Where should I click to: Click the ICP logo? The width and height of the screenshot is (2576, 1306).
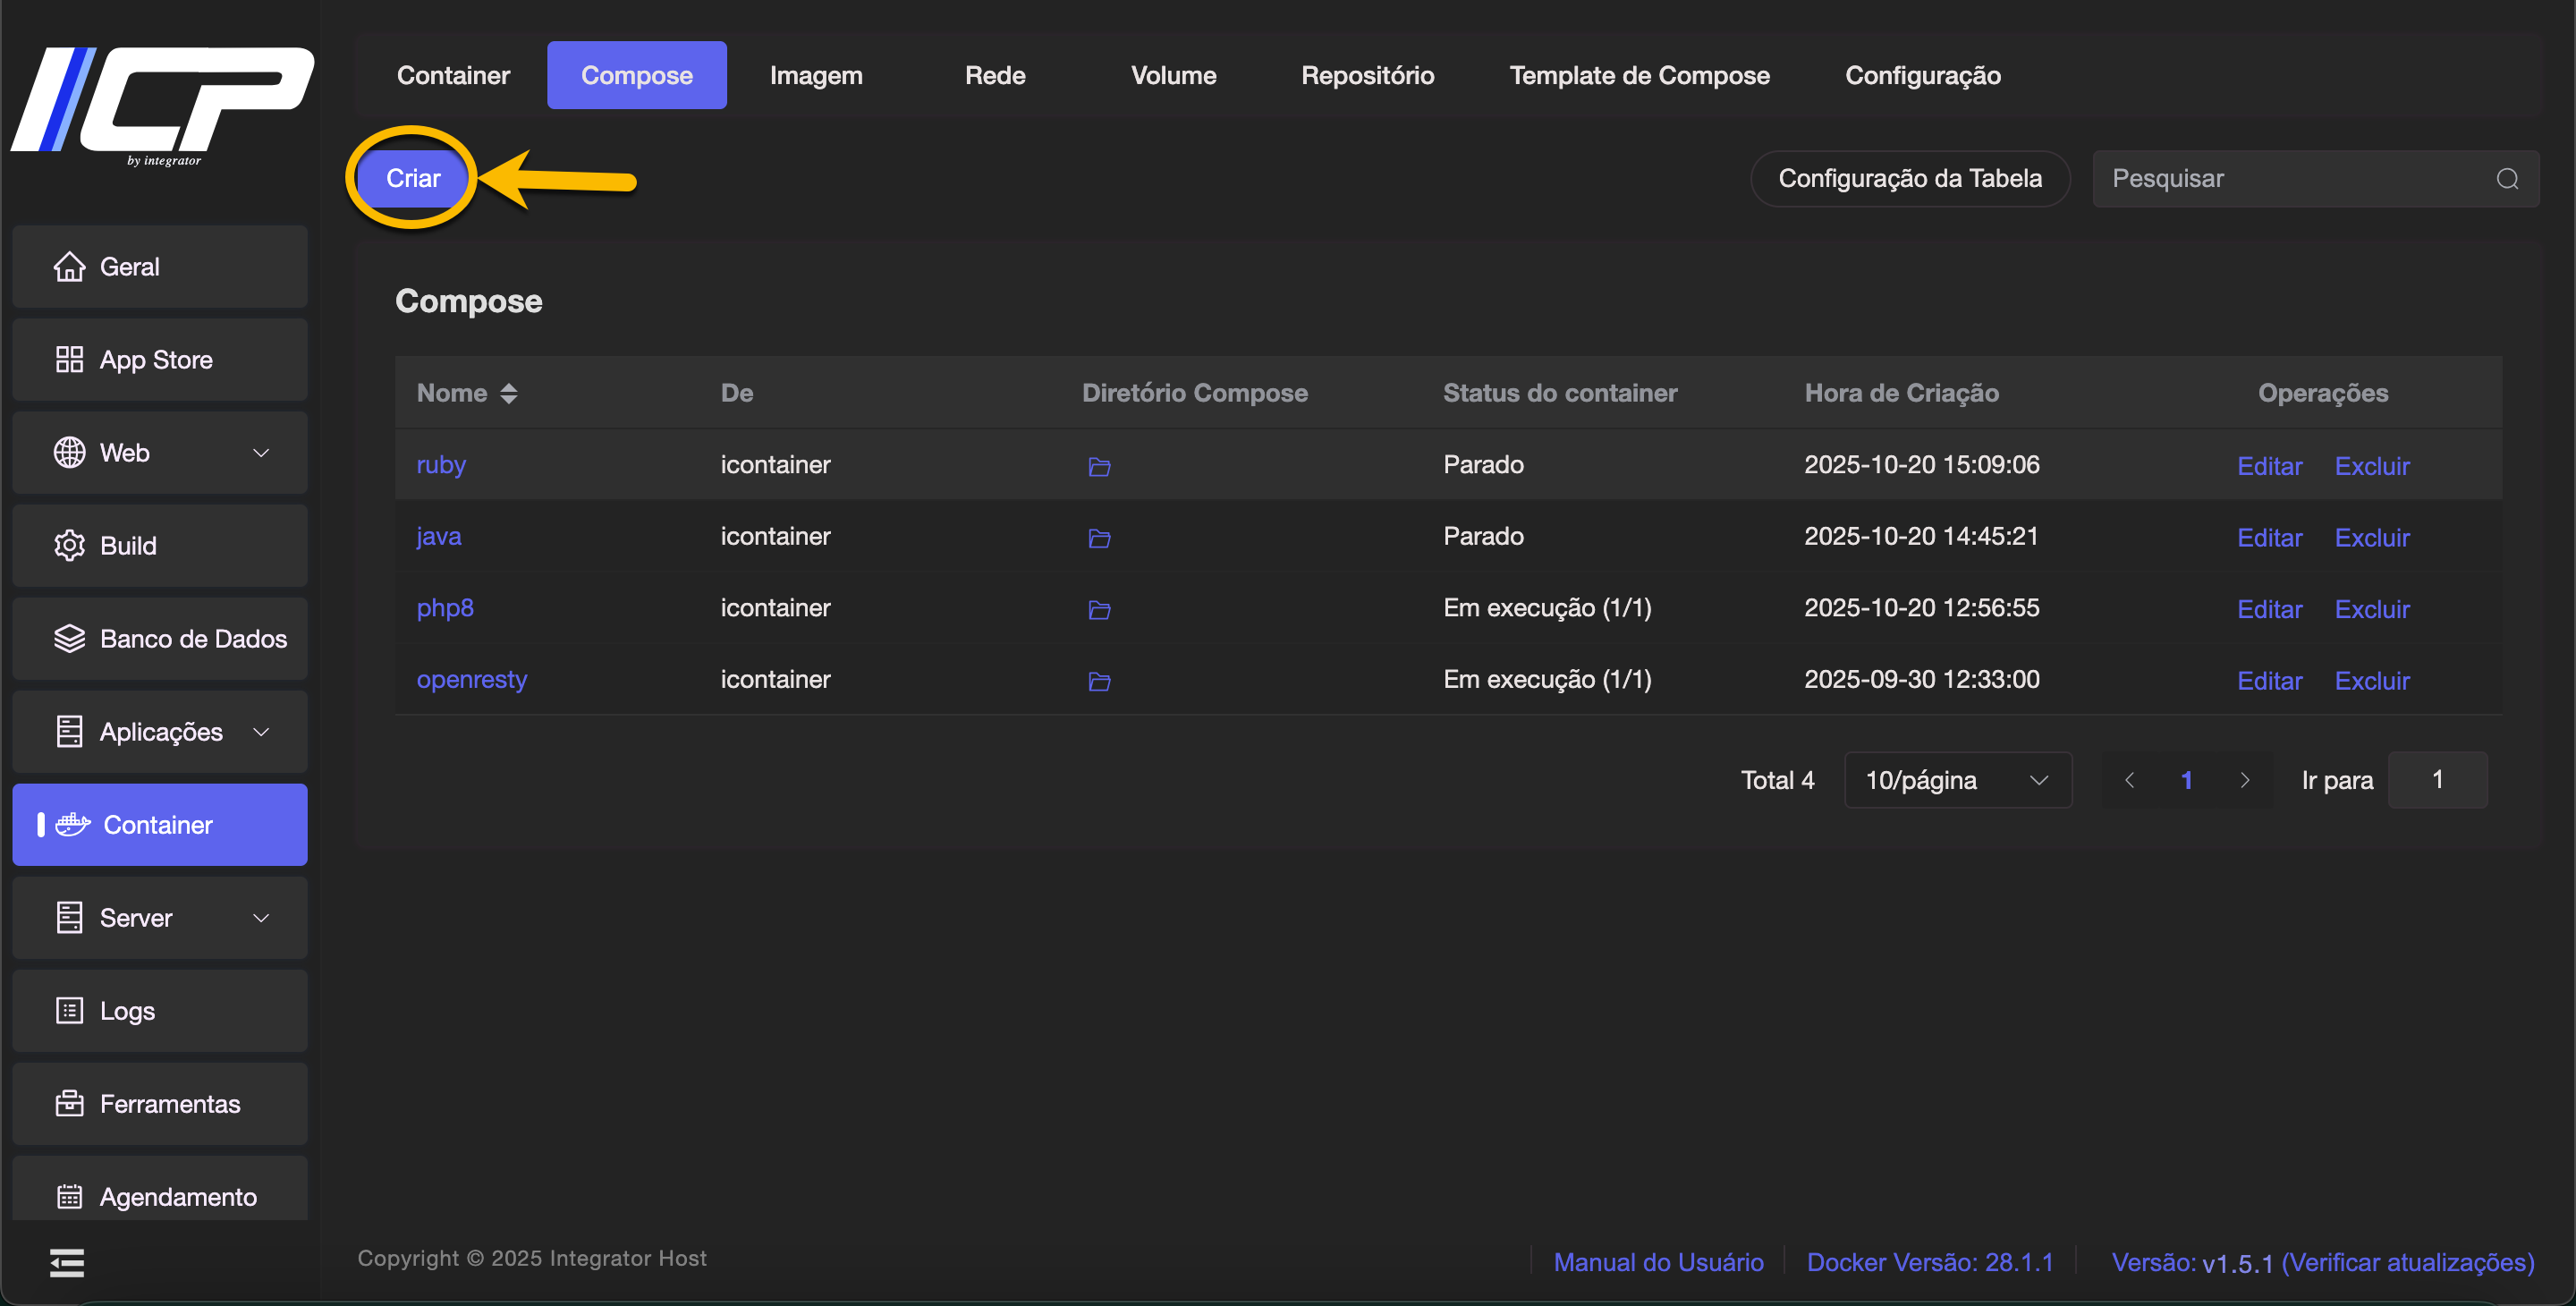pos(162,105)
